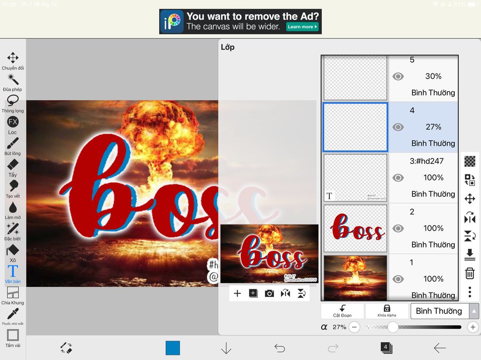Tap the vertical flip icon in sidebar
The width and height of the screenshot is (481, 360).
tap(470, 236)
